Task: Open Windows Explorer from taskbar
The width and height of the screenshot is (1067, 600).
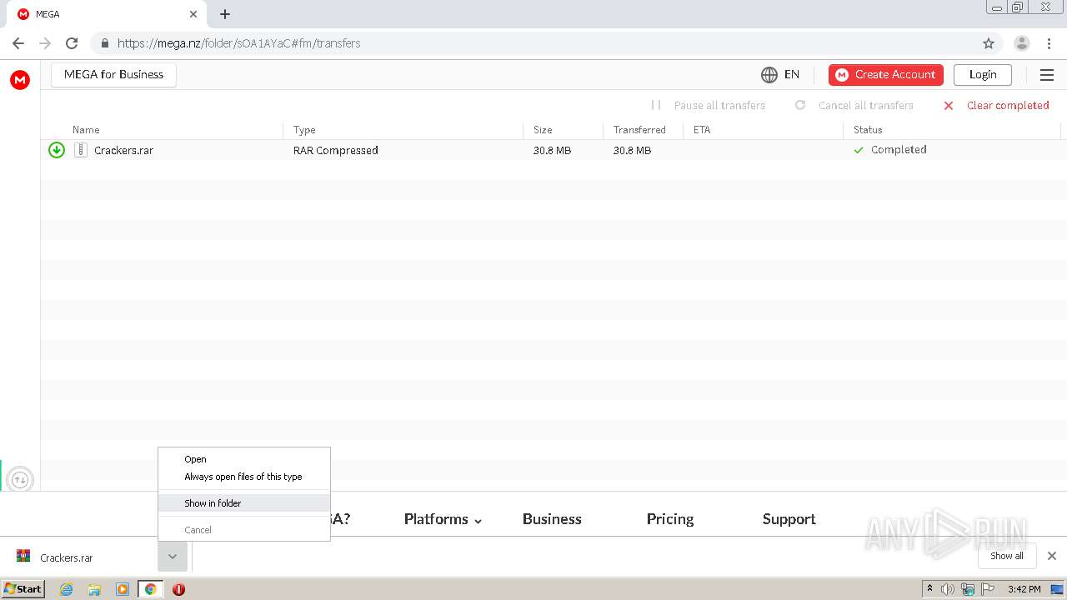Action: (x=94, y=589)
